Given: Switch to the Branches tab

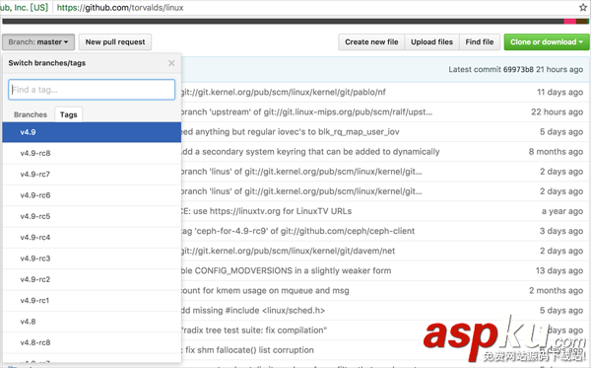Looking at the screenshot, I should [31, 114].
